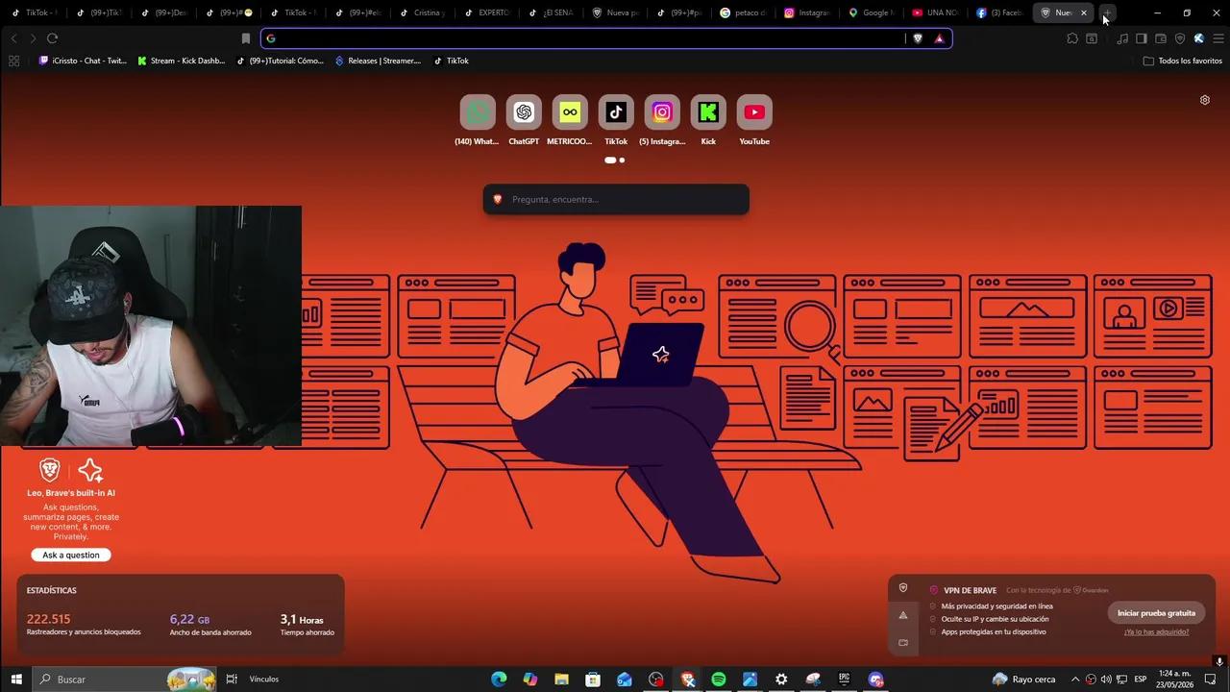This screenshot has width=1230, height=692.
Task: Open Epic Games launcher from taskbar
Action: click(x=845, y=680)
